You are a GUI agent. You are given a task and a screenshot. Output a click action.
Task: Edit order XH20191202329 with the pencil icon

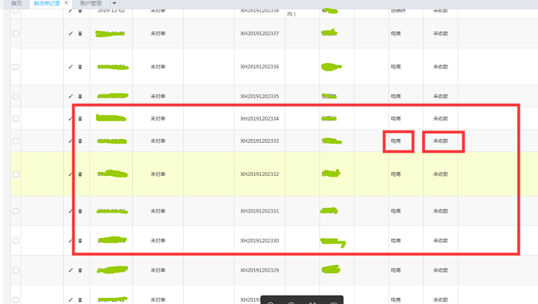tap(71, 270)
